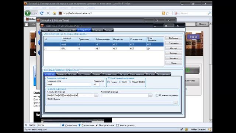Select the Сбор данных tab
236x133 pixels.
84,30
